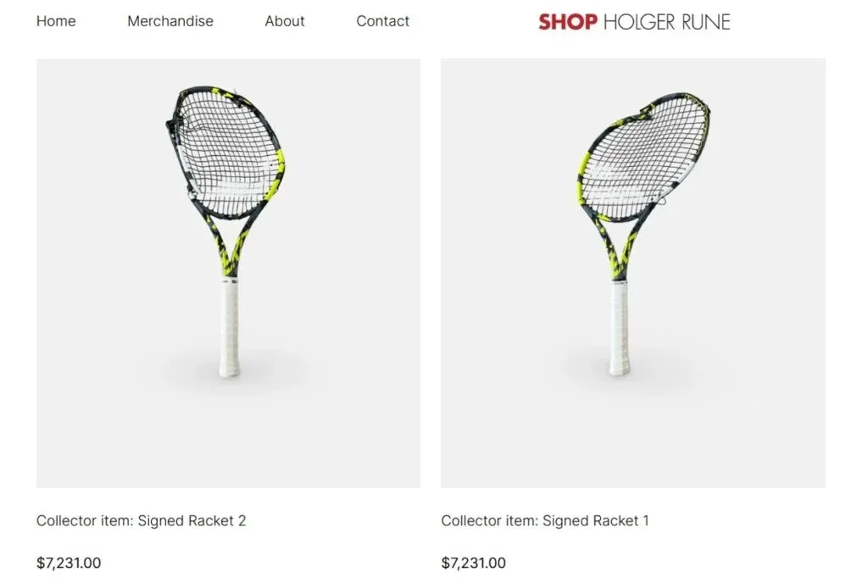Open the Signed Racket 1 product image
The width and height of the screenshot is (868, 583).
(632, 273)
